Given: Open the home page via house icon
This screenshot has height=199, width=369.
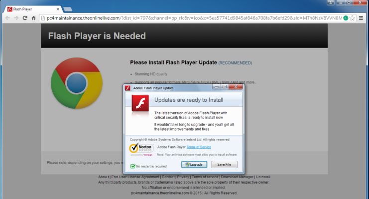Looking at the screenshot, I should [x=33, y=18].
